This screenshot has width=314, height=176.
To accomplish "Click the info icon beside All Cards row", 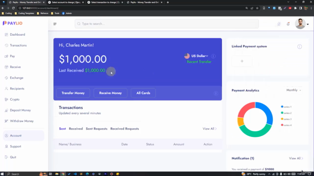I will (216, 93).
